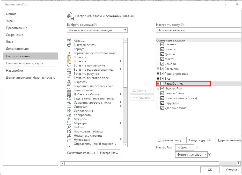Click the Find magnifier icon
The width and height of the screenshot is (242, 175).
[x=69, y=127]
